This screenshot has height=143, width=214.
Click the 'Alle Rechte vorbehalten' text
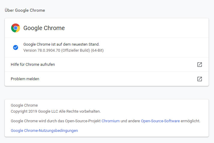80,111
